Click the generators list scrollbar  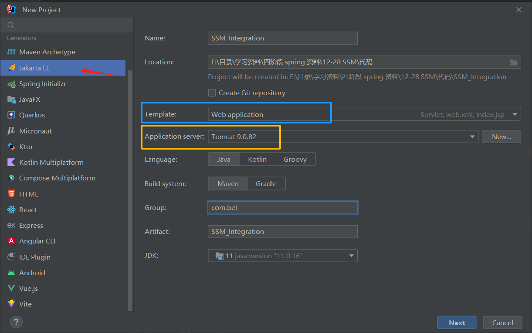130,191
